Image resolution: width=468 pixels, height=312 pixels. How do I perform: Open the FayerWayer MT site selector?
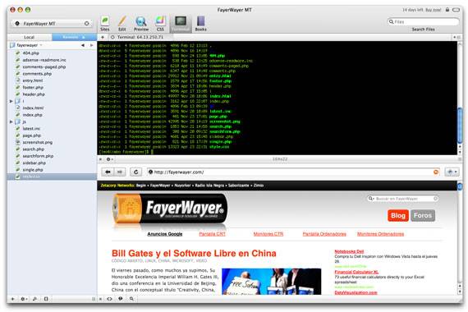coord(52,23)
